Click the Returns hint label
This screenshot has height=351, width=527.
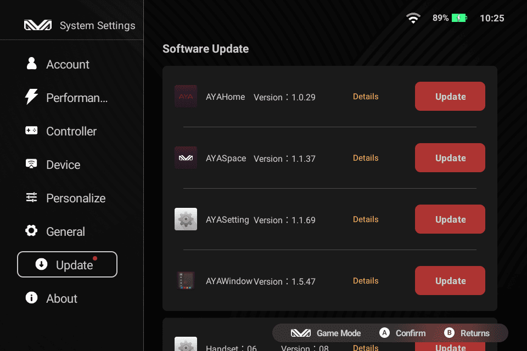coord(475,333)
